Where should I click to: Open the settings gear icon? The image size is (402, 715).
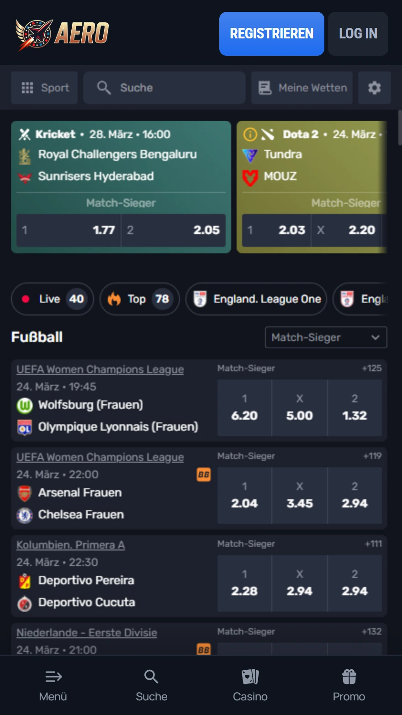pos(374,88)
